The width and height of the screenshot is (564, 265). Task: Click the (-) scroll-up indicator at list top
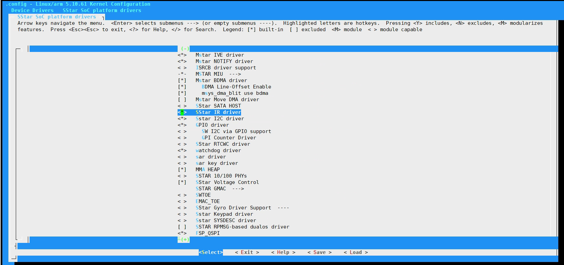[x=185, y=49]
